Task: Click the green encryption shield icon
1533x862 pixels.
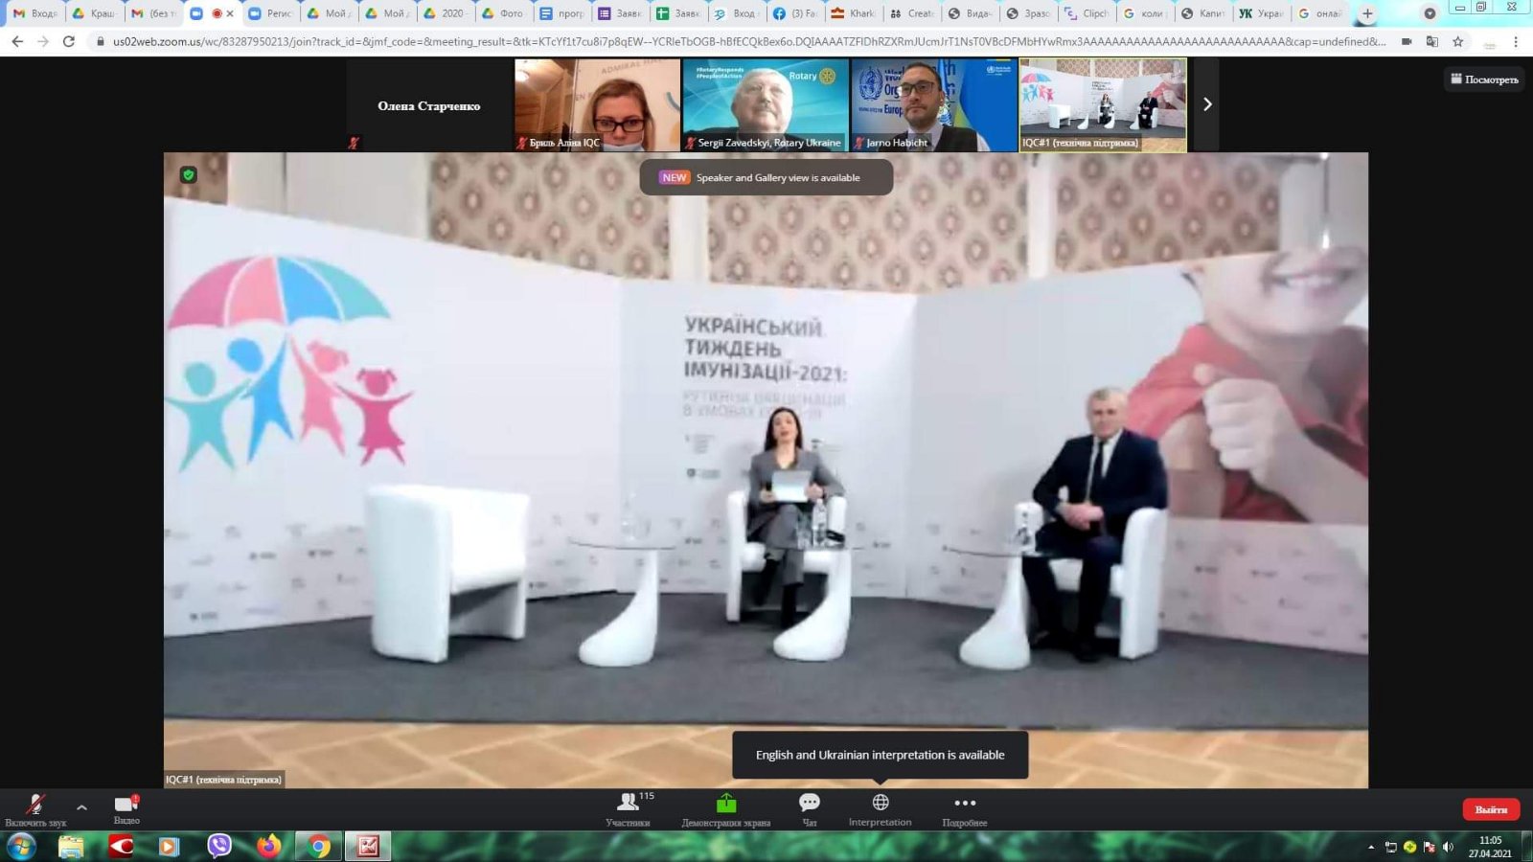Action: pos(189,174)
